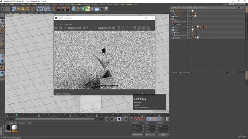Open Edit Render Settings icon

tap(68, 8)
